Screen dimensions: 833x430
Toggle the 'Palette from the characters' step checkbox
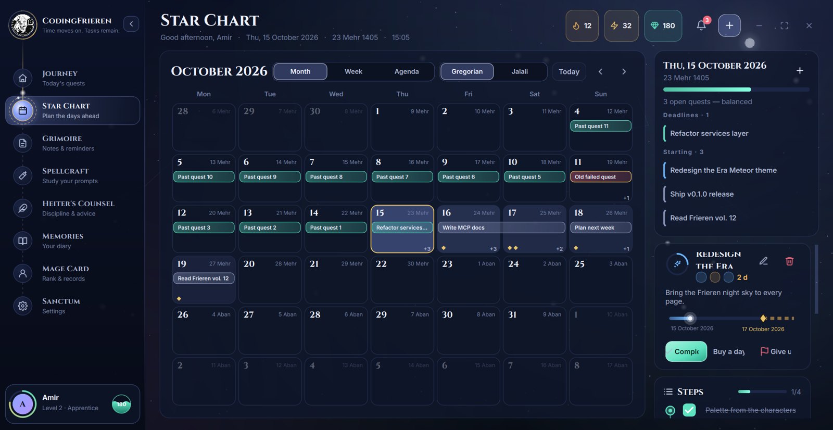689,410
